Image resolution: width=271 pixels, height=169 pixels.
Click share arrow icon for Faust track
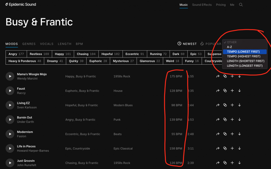point(218,91)
